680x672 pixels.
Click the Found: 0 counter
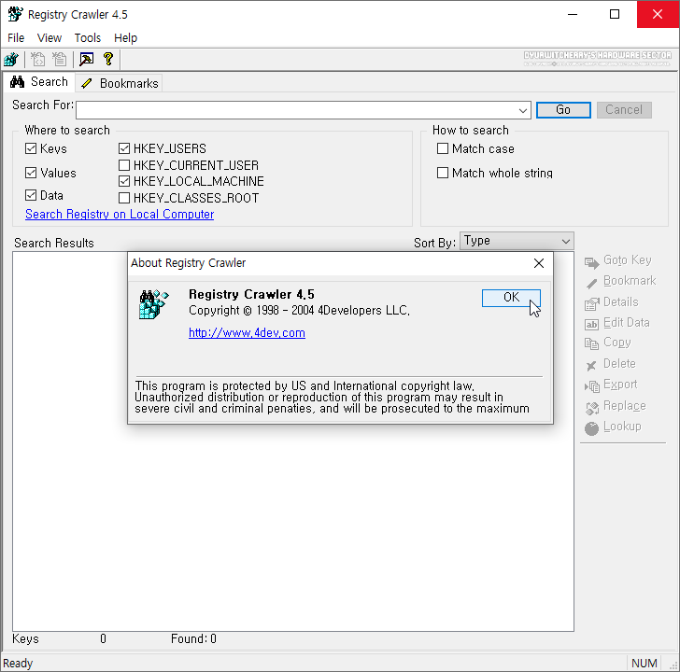pyautogui.click(x=193, y=639)
